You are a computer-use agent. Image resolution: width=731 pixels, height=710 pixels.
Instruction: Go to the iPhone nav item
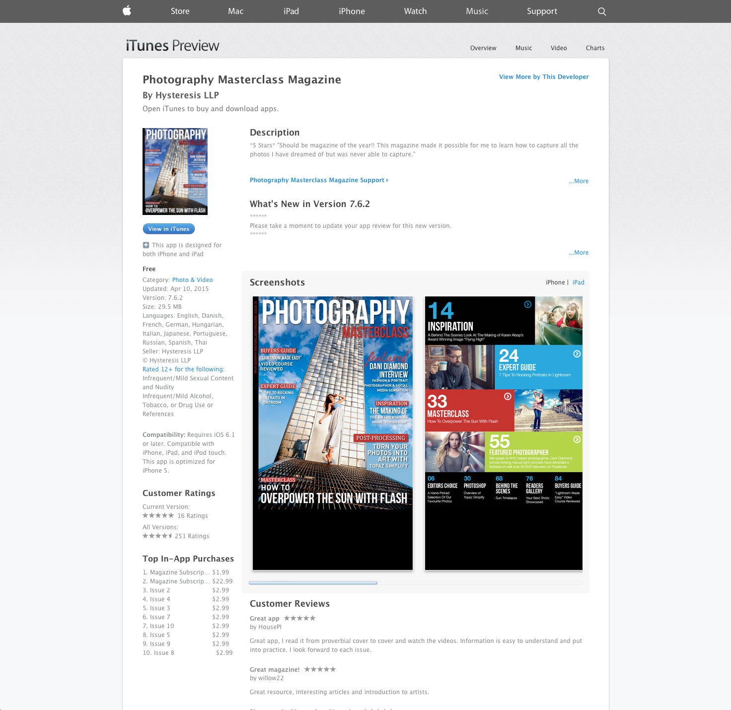(x=352, y=11)
